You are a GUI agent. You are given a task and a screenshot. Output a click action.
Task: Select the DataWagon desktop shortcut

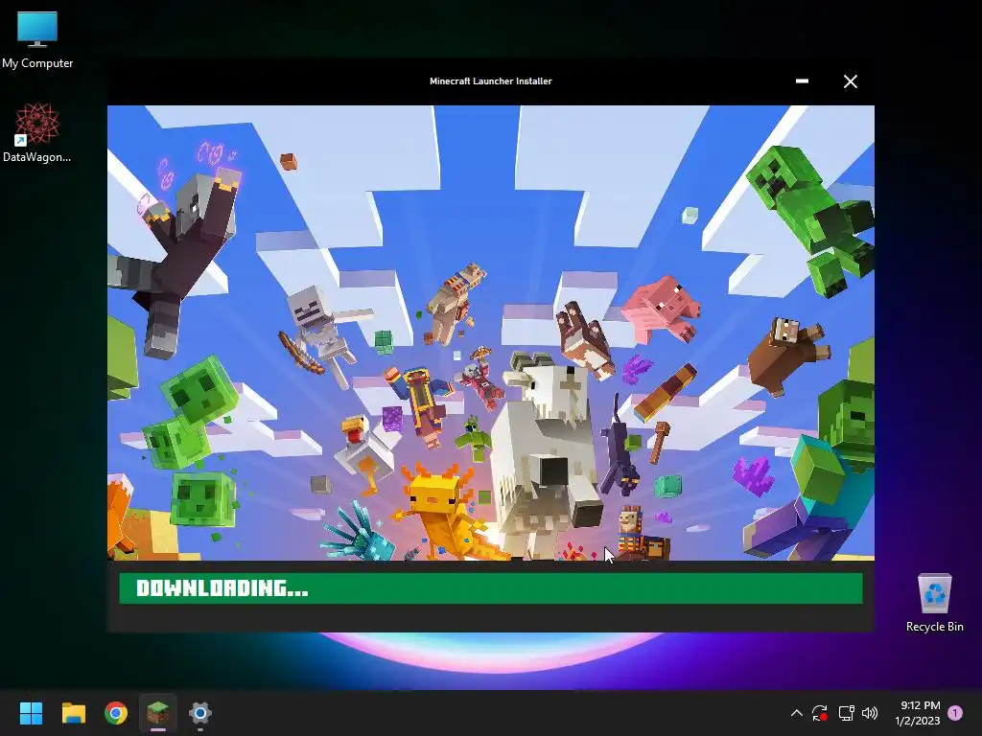coord(37,132)
